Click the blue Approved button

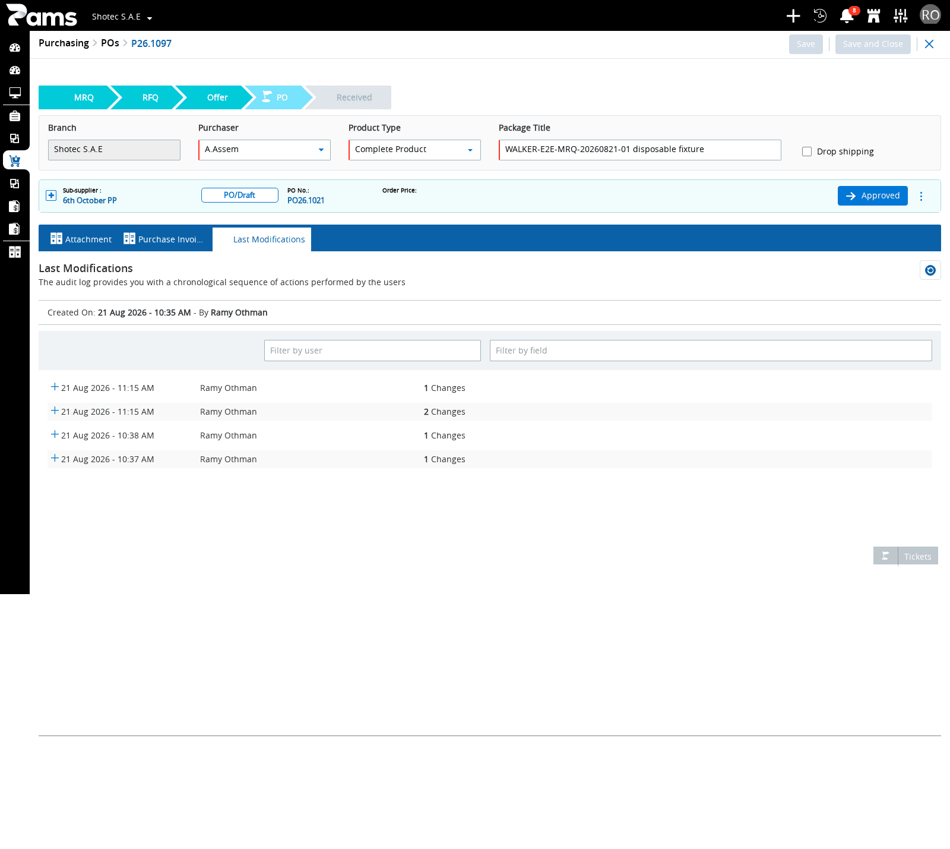pos(872,195)
